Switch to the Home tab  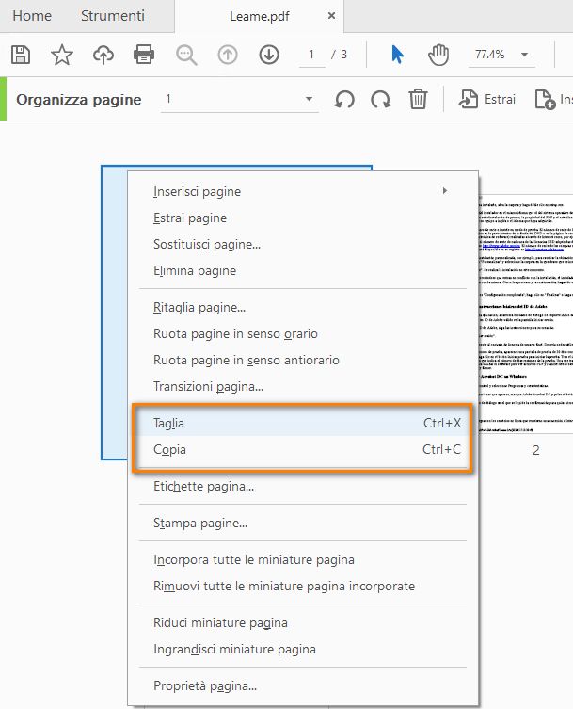(32, 16)
